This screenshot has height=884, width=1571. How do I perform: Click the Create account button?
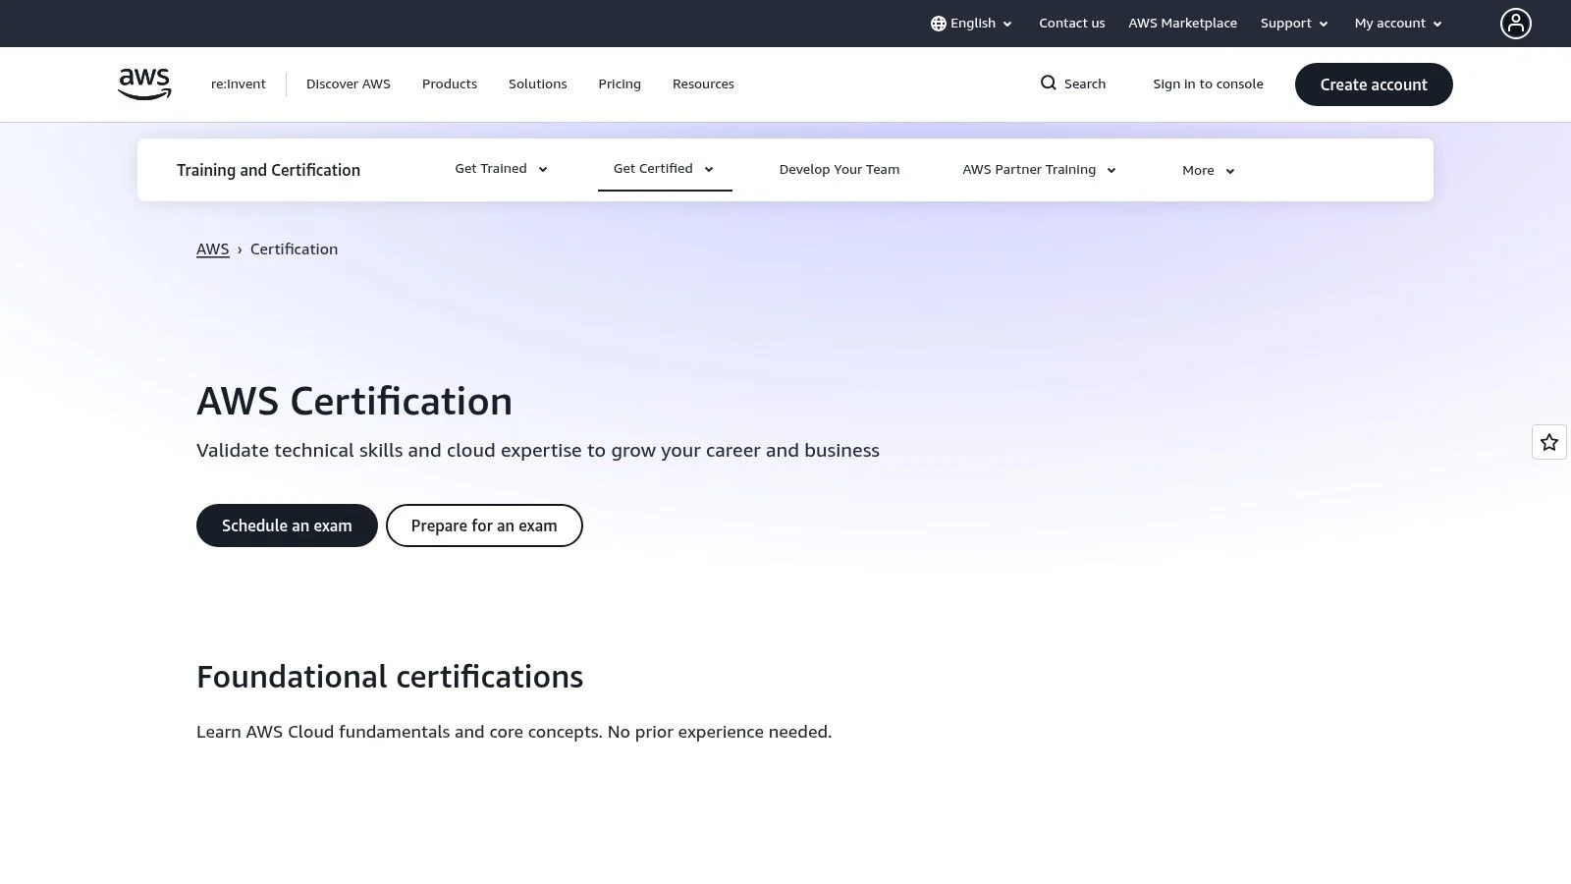tap(1374, 84)
